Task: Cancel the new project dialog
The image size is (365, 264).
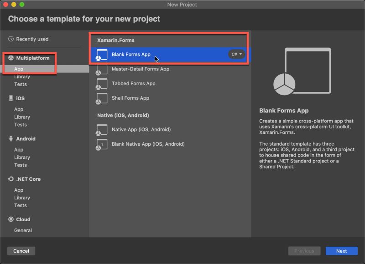Action: point(21,251)
